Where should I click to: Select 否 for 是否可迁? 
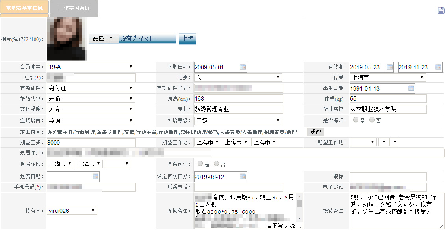tap(216, 163)
